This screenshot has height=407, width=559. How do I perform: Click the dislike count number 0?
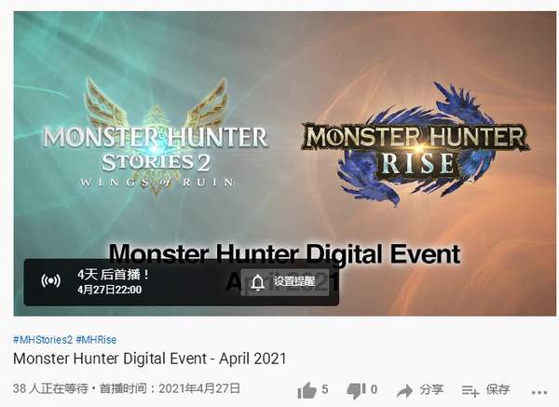374,389
